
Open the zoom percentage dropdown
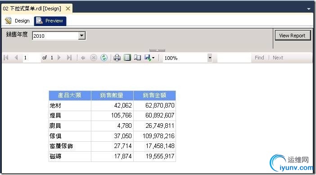(x=210, y=58)
